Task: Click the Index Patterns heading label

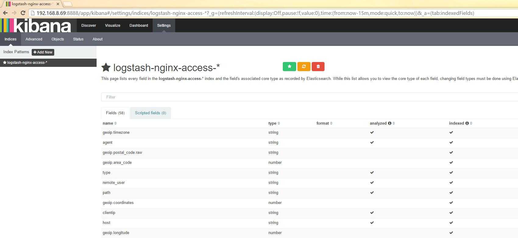Action: (16, 52)
